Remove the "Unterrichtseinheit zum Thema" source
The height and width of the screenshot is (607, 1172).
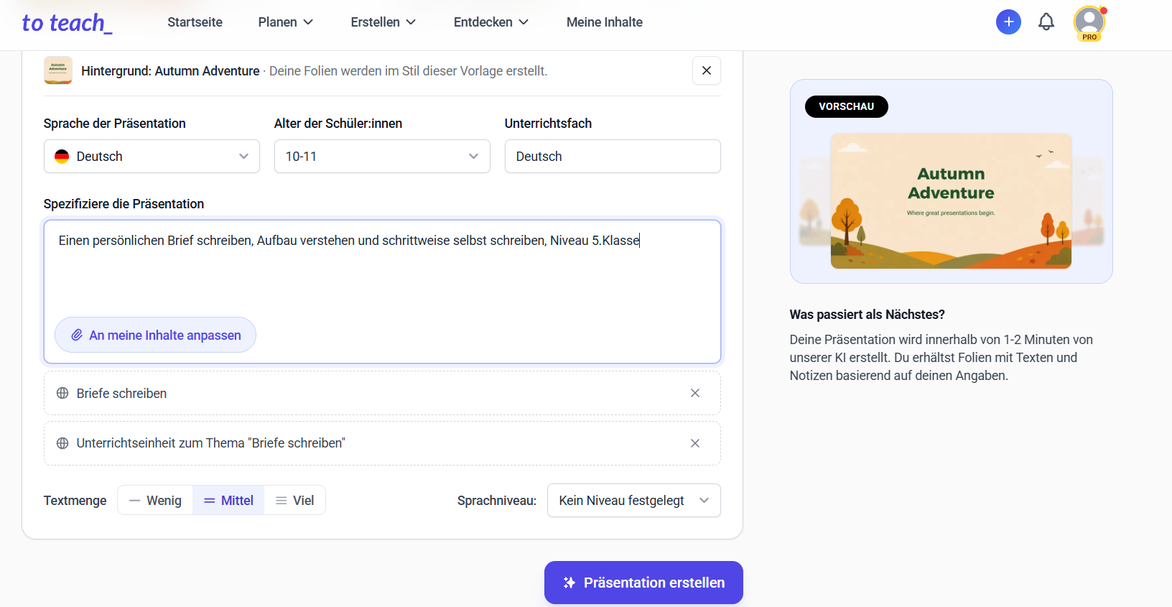[695, 443]
